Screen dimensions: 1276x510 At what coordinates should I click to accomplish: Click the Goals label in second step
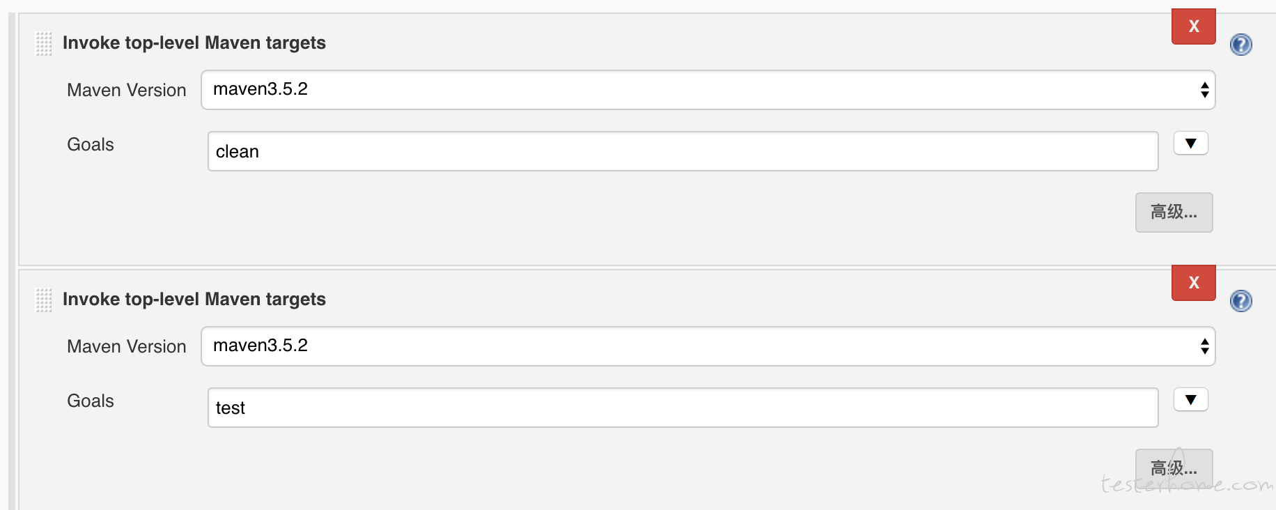click(91, 401)
